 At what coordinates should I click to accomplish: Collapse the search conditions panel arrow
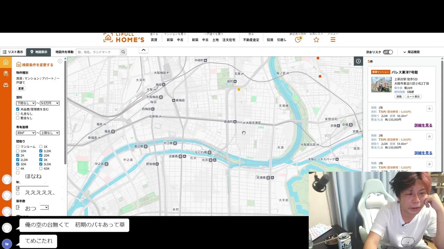(60, 61)
